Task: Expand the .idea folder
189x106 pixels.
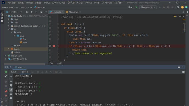Action: 8,22
